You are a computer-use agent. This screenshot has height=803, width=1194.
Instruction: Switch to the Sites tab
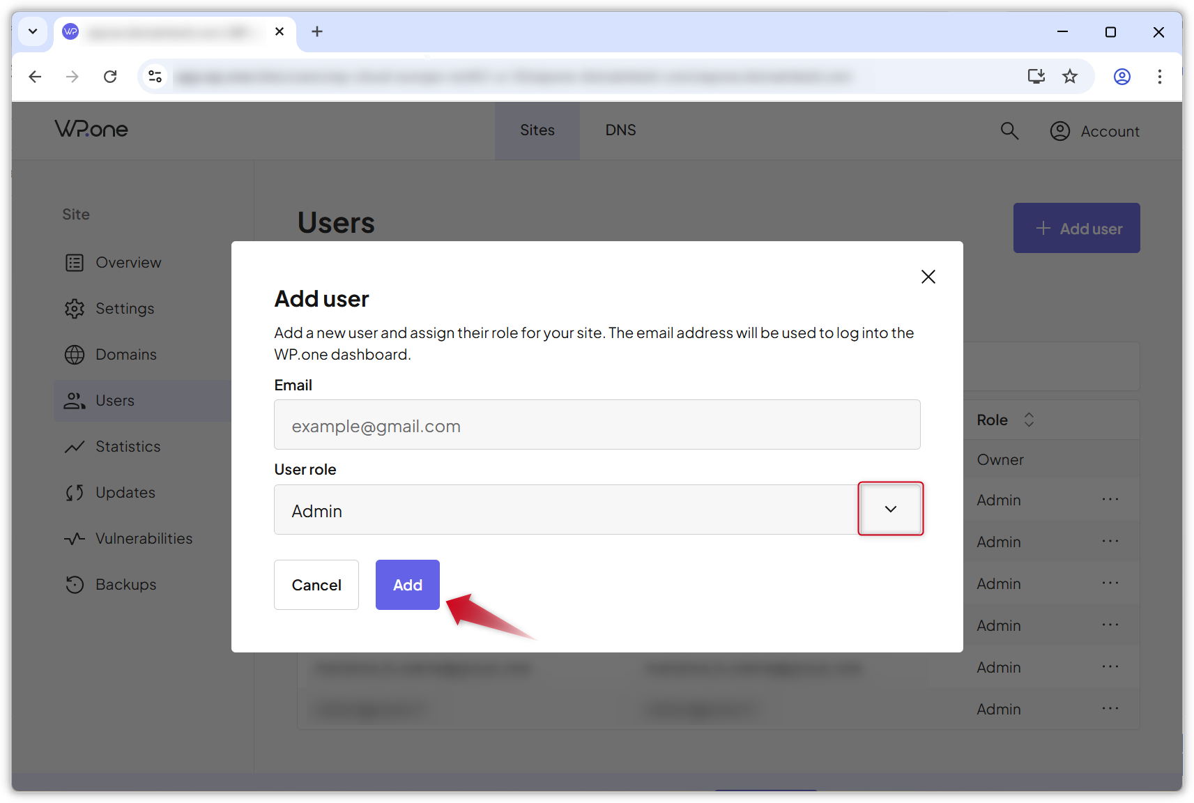click(x=537, y=130)
